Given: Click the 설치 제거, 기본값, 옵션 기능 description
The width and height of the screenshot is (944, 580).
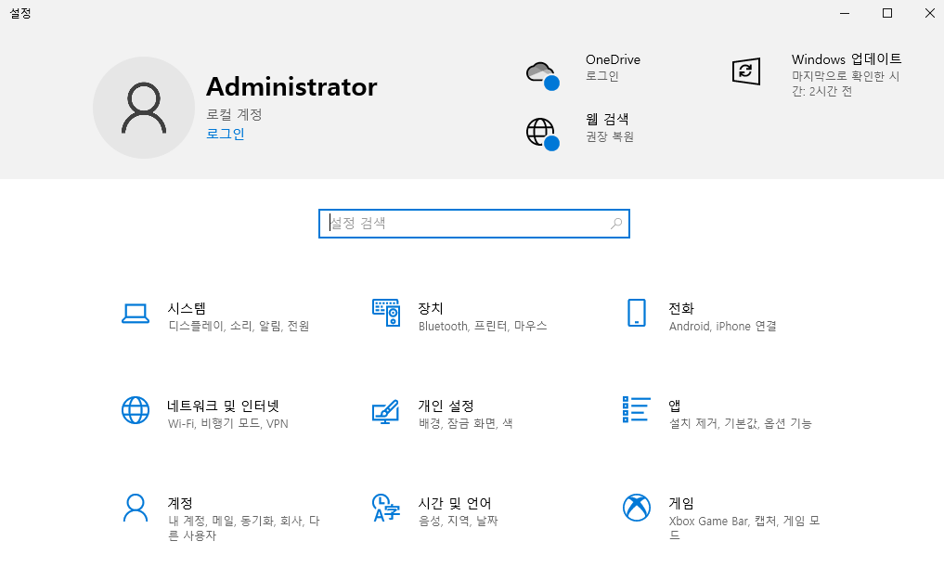Looking at the screenshot, I should [741, 423].
